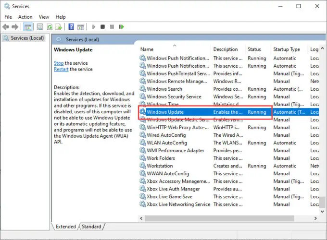Screen dimensions: 327x240
Task: Select WWAN AutoConfig service name
Action: [x=168, y=174]
